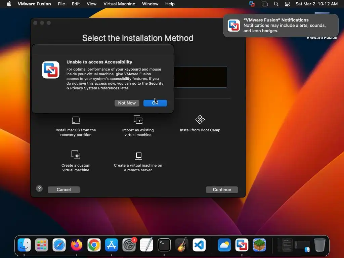Open Spotlight search magnifier
Image resolution: width=344 pixels, height=258 pixels.
[x=276, y=4]
